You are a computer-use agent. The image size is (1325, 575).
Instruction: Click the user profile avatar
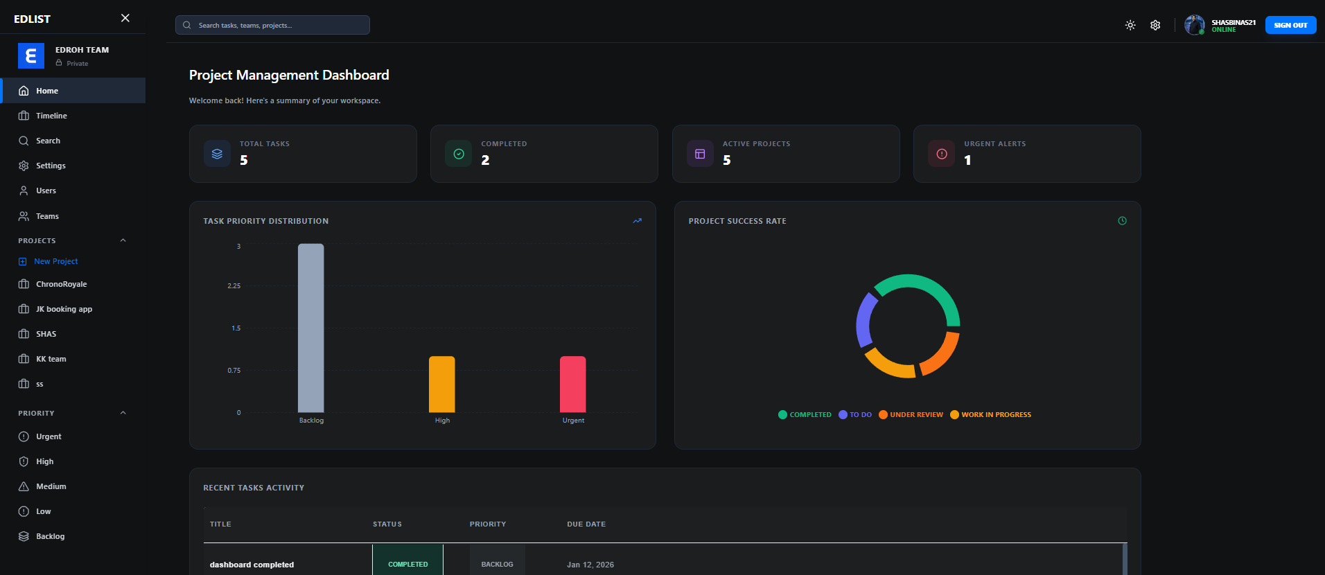point(1194,25)
